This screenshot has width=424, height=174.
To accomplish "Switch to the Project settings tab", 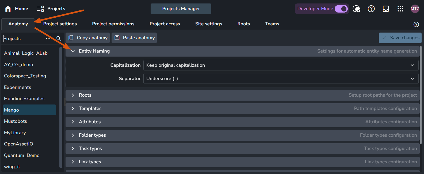I will (x=60, y=24).
